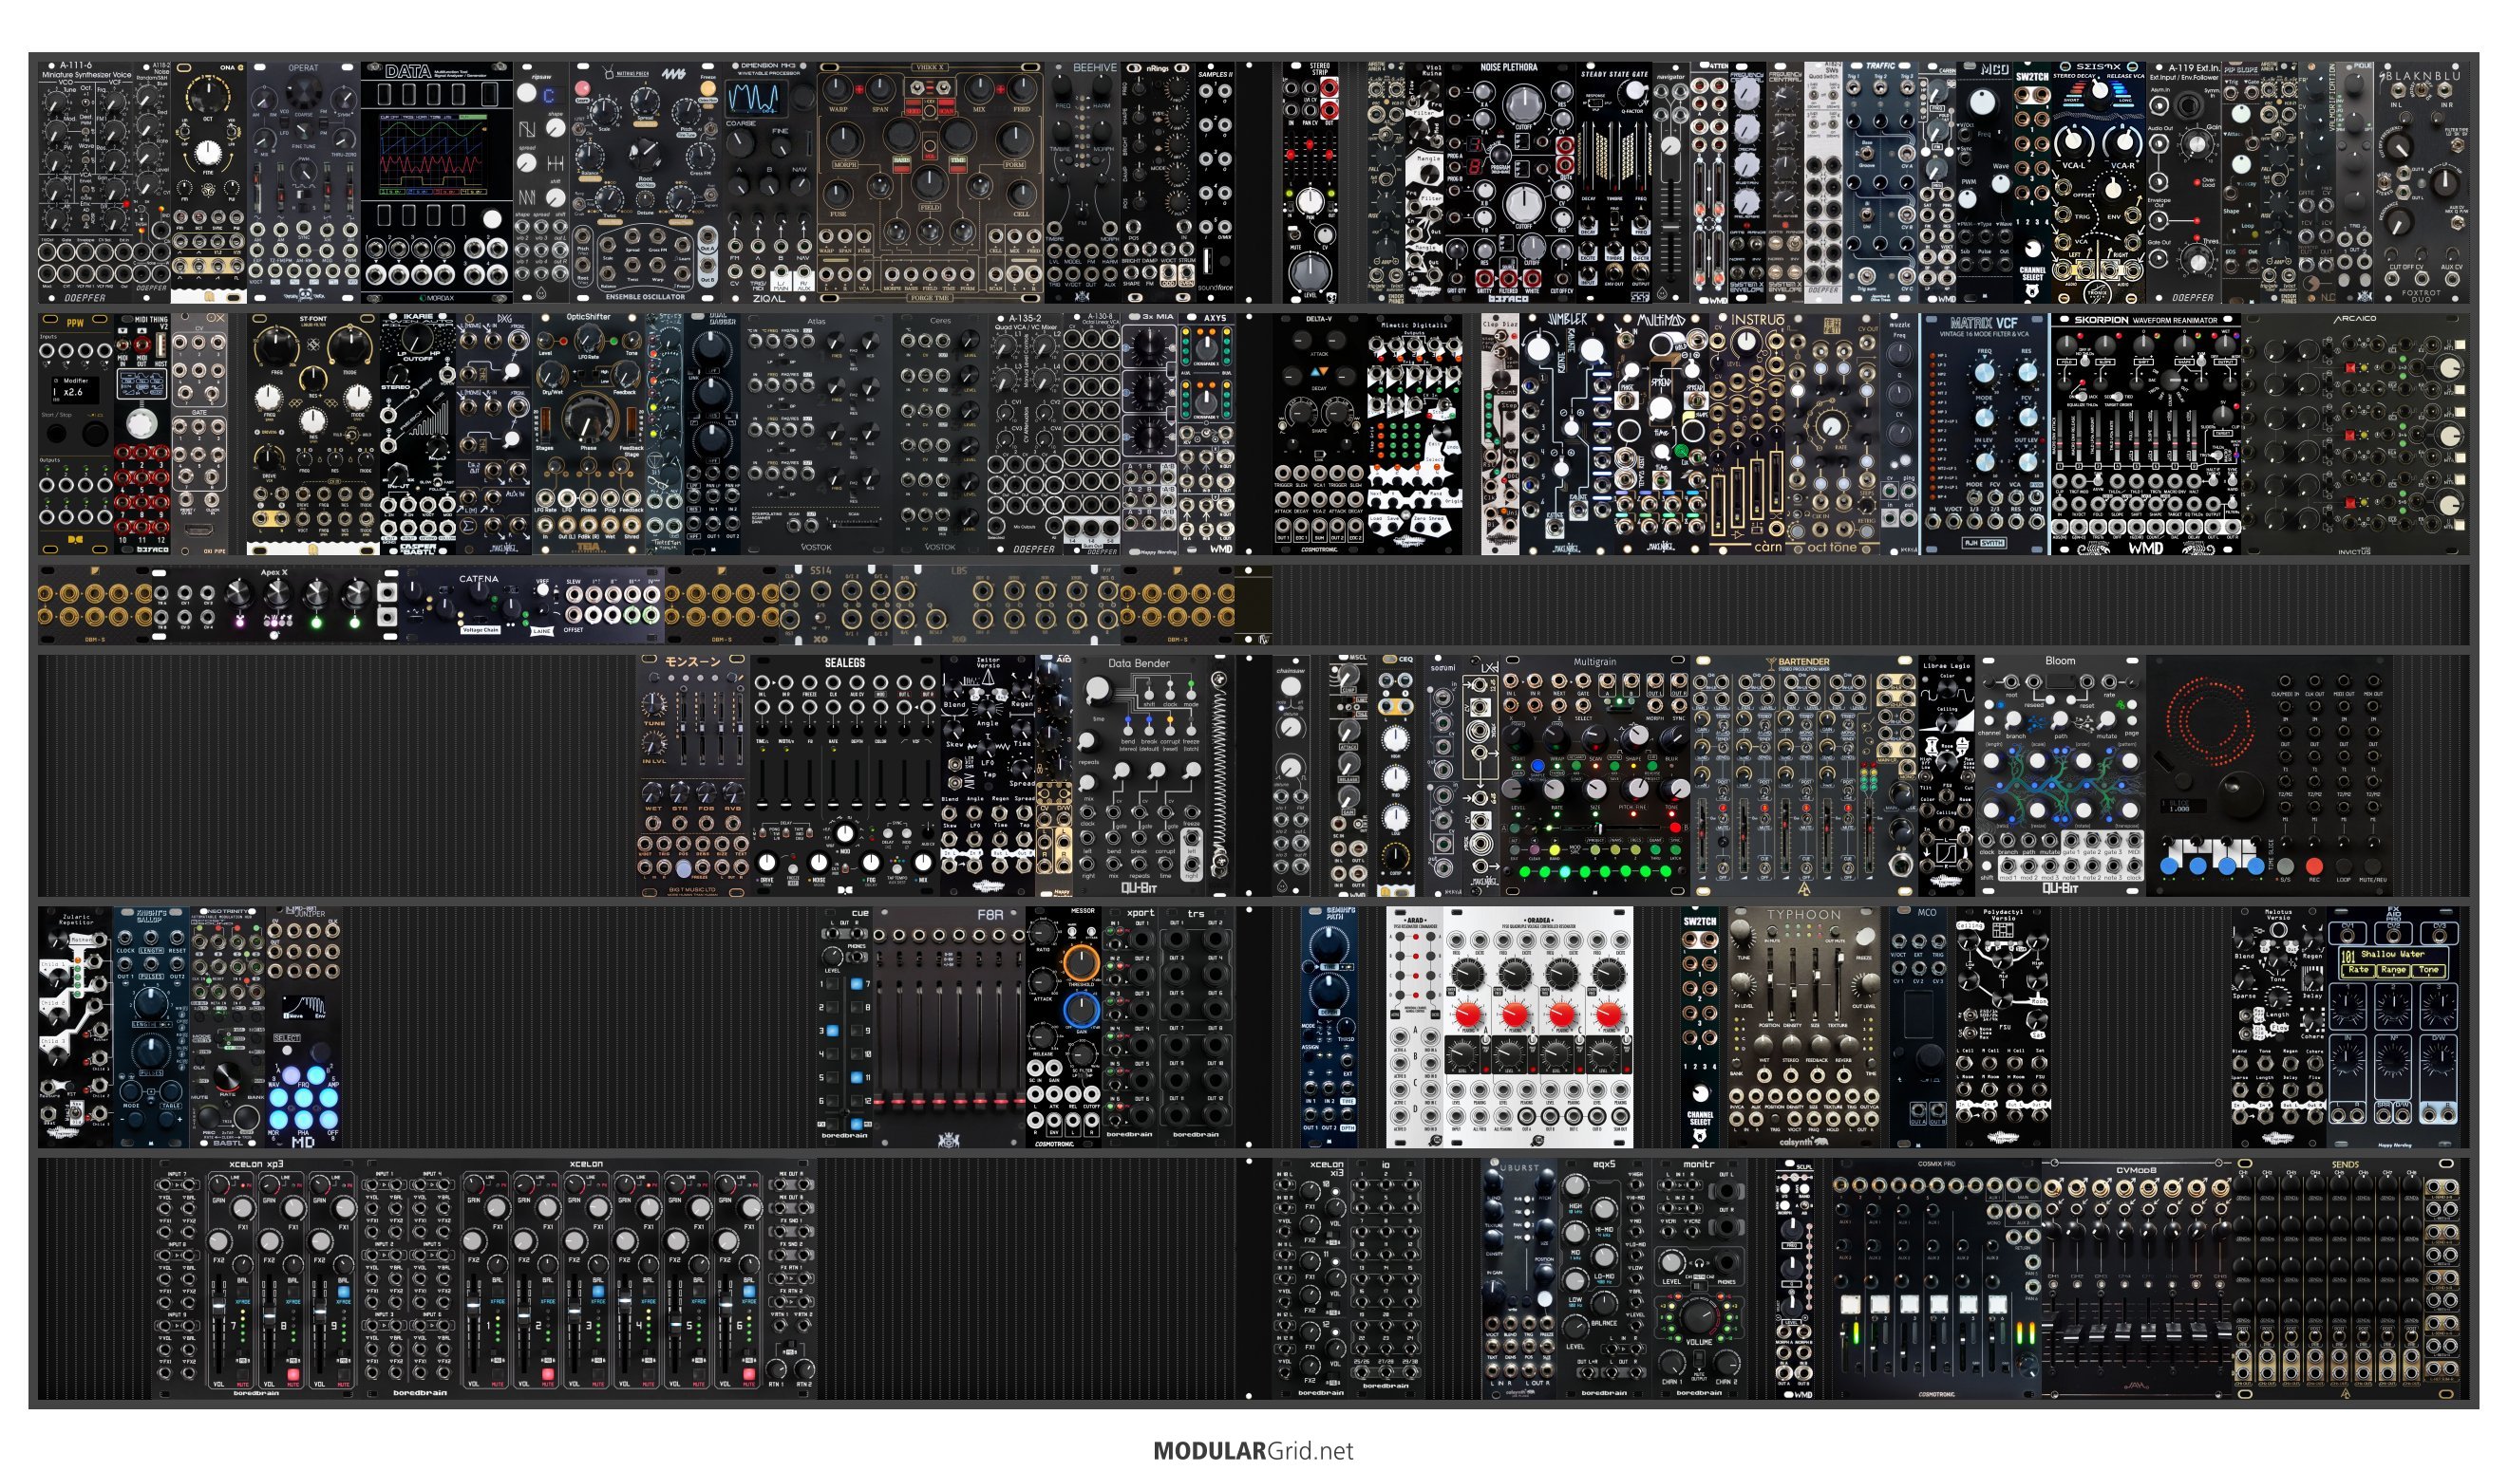Click the Bloom sequencer module

pos(2060,774)
